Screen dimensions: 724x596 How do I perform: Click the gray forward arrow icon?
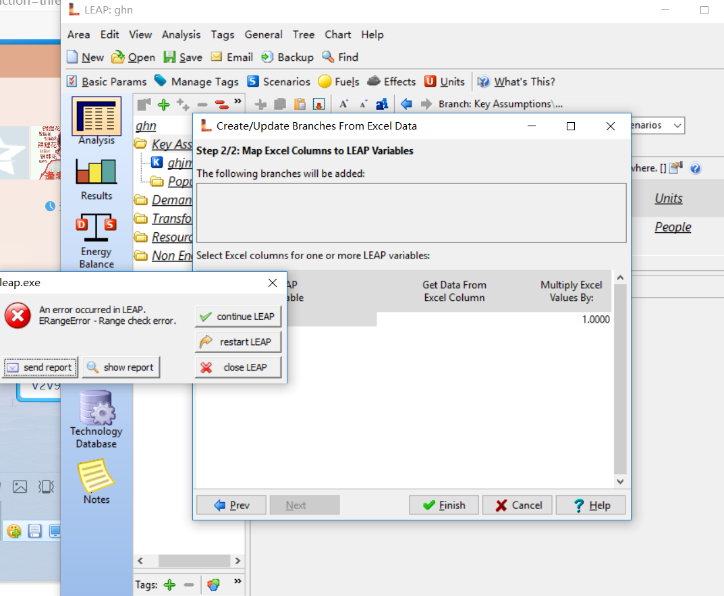click(x=426, y=104)
